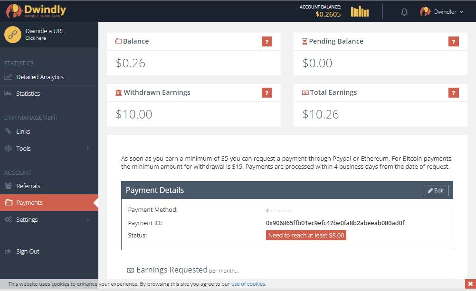
Task: Click the Statistics area chart icon
Action: pyautogui.click(x=8, y=93)
